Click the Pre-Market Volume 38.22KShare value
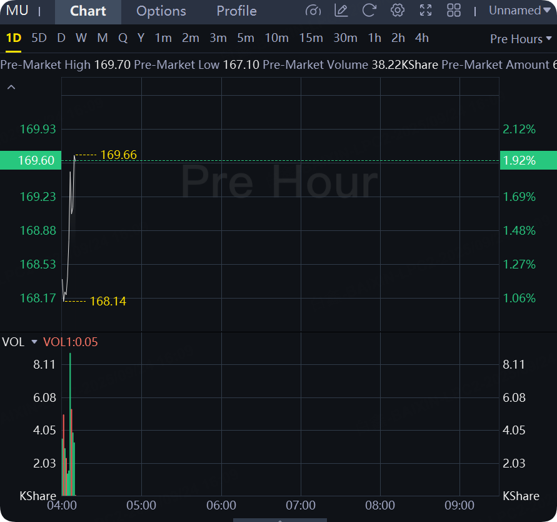 pyautogui.click(x=404, y=64)
